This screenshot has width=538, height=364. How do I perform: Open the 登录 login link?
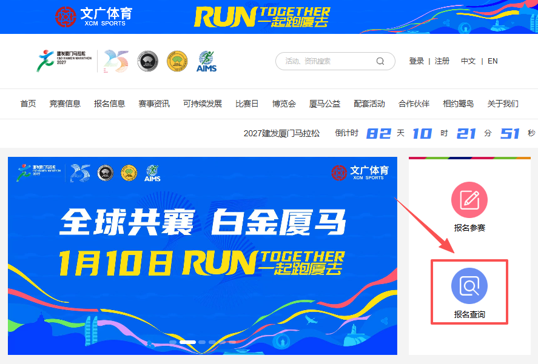coord(417,61)
